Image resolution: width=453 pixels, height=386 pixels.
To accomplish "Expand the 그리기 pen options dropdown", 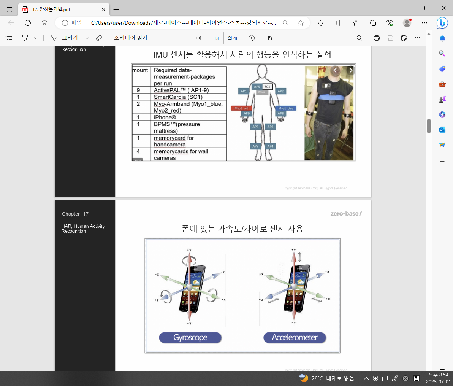I will click(87, 38).
